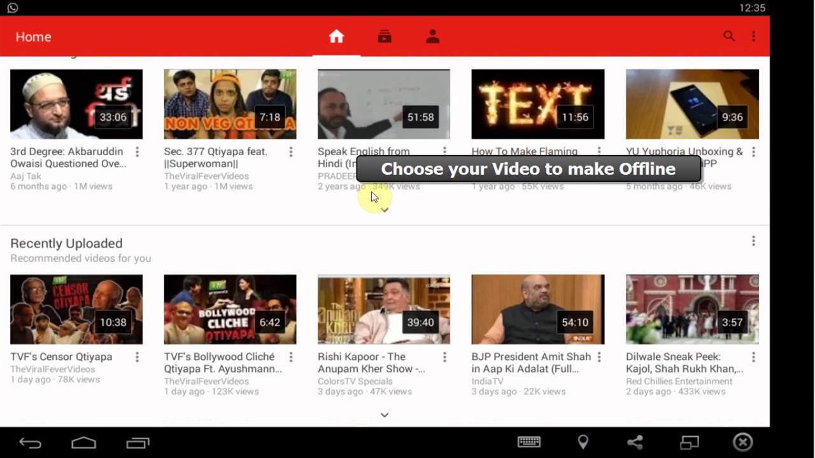
Task: Select the 12:35 status bar clock
Action: pos(753,8)
